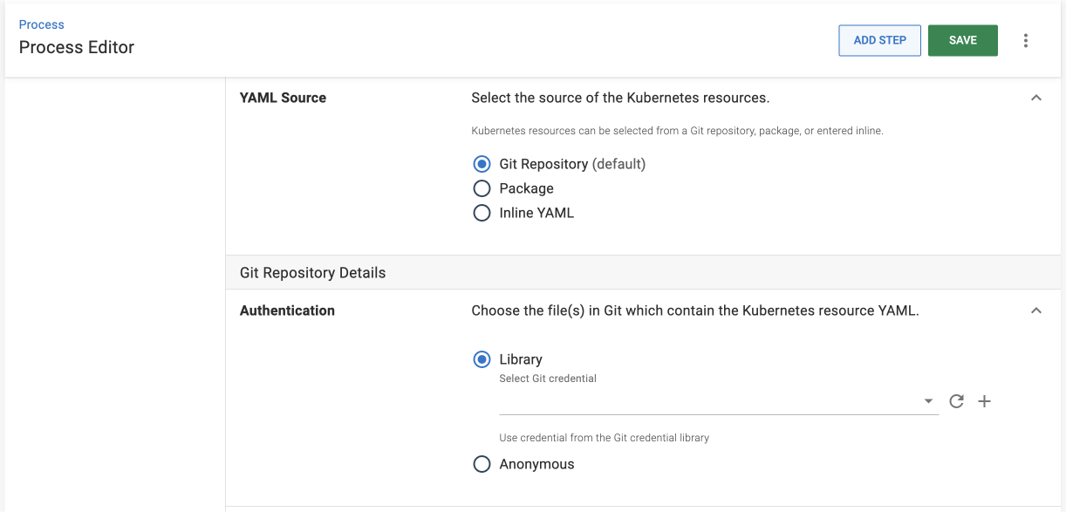
Task: Click the Git Repository (default) label text
Action: click(574, 164)
